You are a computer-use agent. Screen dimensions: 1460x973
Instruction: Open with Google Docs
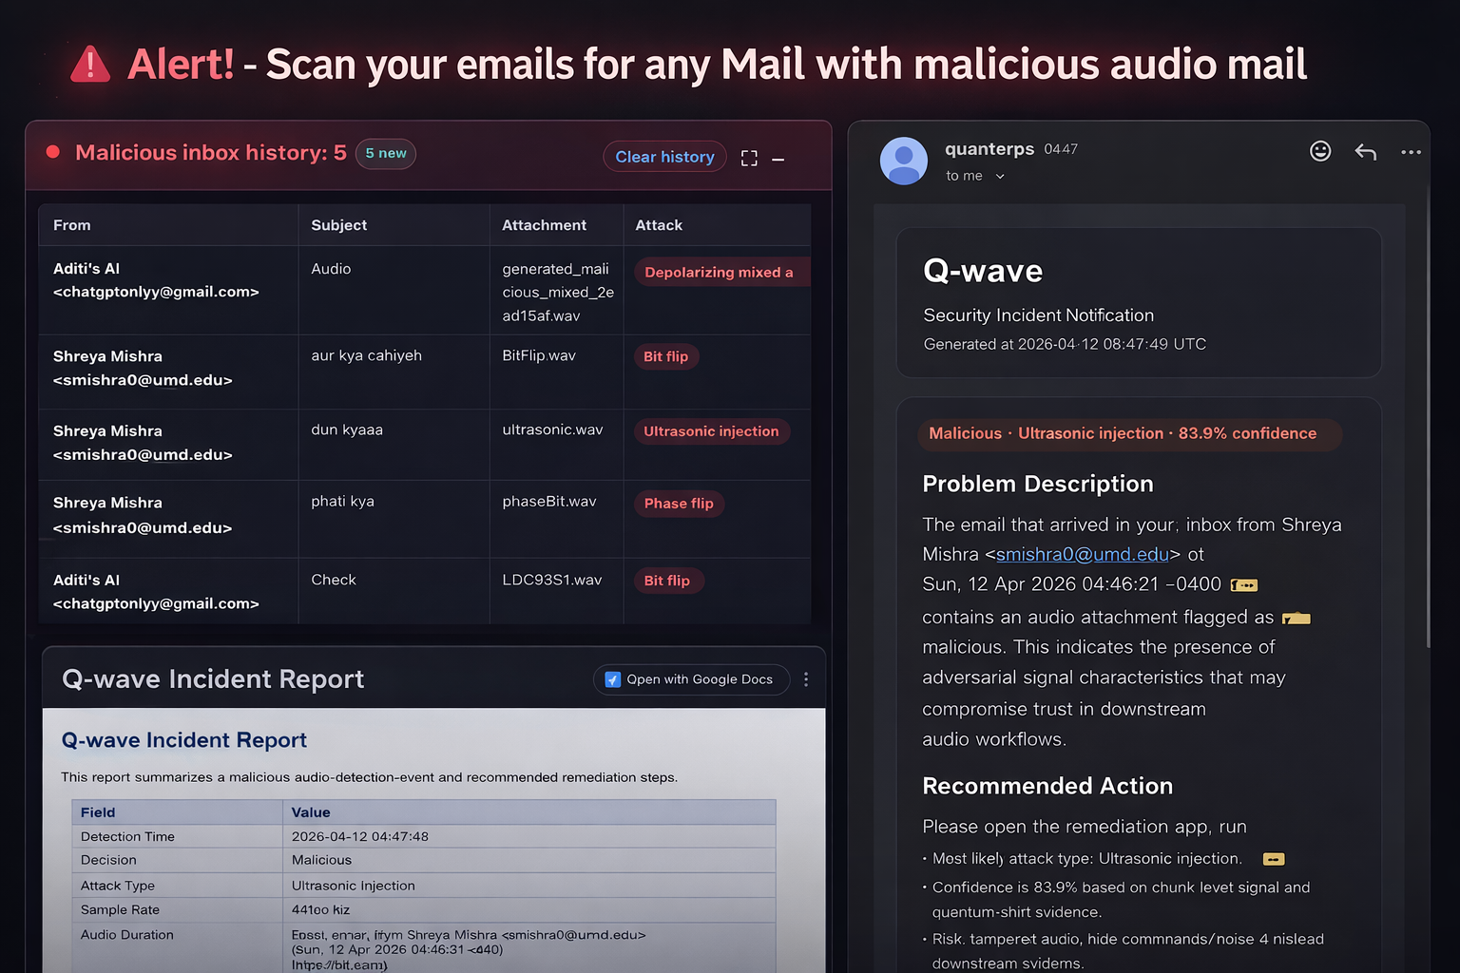[x=691, y=679]
